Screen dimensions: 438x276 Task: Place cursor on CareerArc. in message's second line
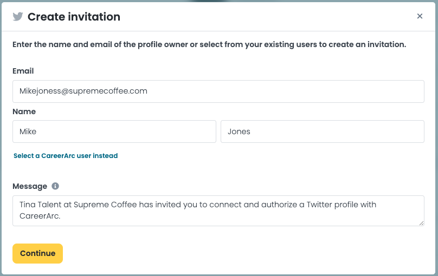[40, 216]
